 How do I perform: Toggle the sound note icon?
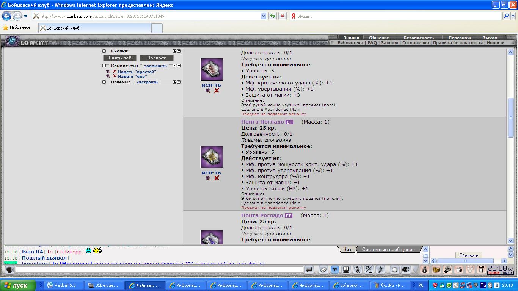(380, 270)
